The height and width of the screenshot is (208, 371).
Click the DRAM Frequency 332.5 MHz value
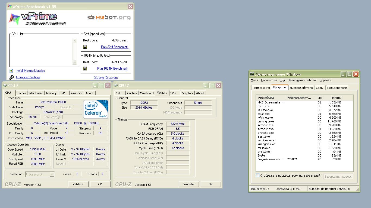(178, 124)
